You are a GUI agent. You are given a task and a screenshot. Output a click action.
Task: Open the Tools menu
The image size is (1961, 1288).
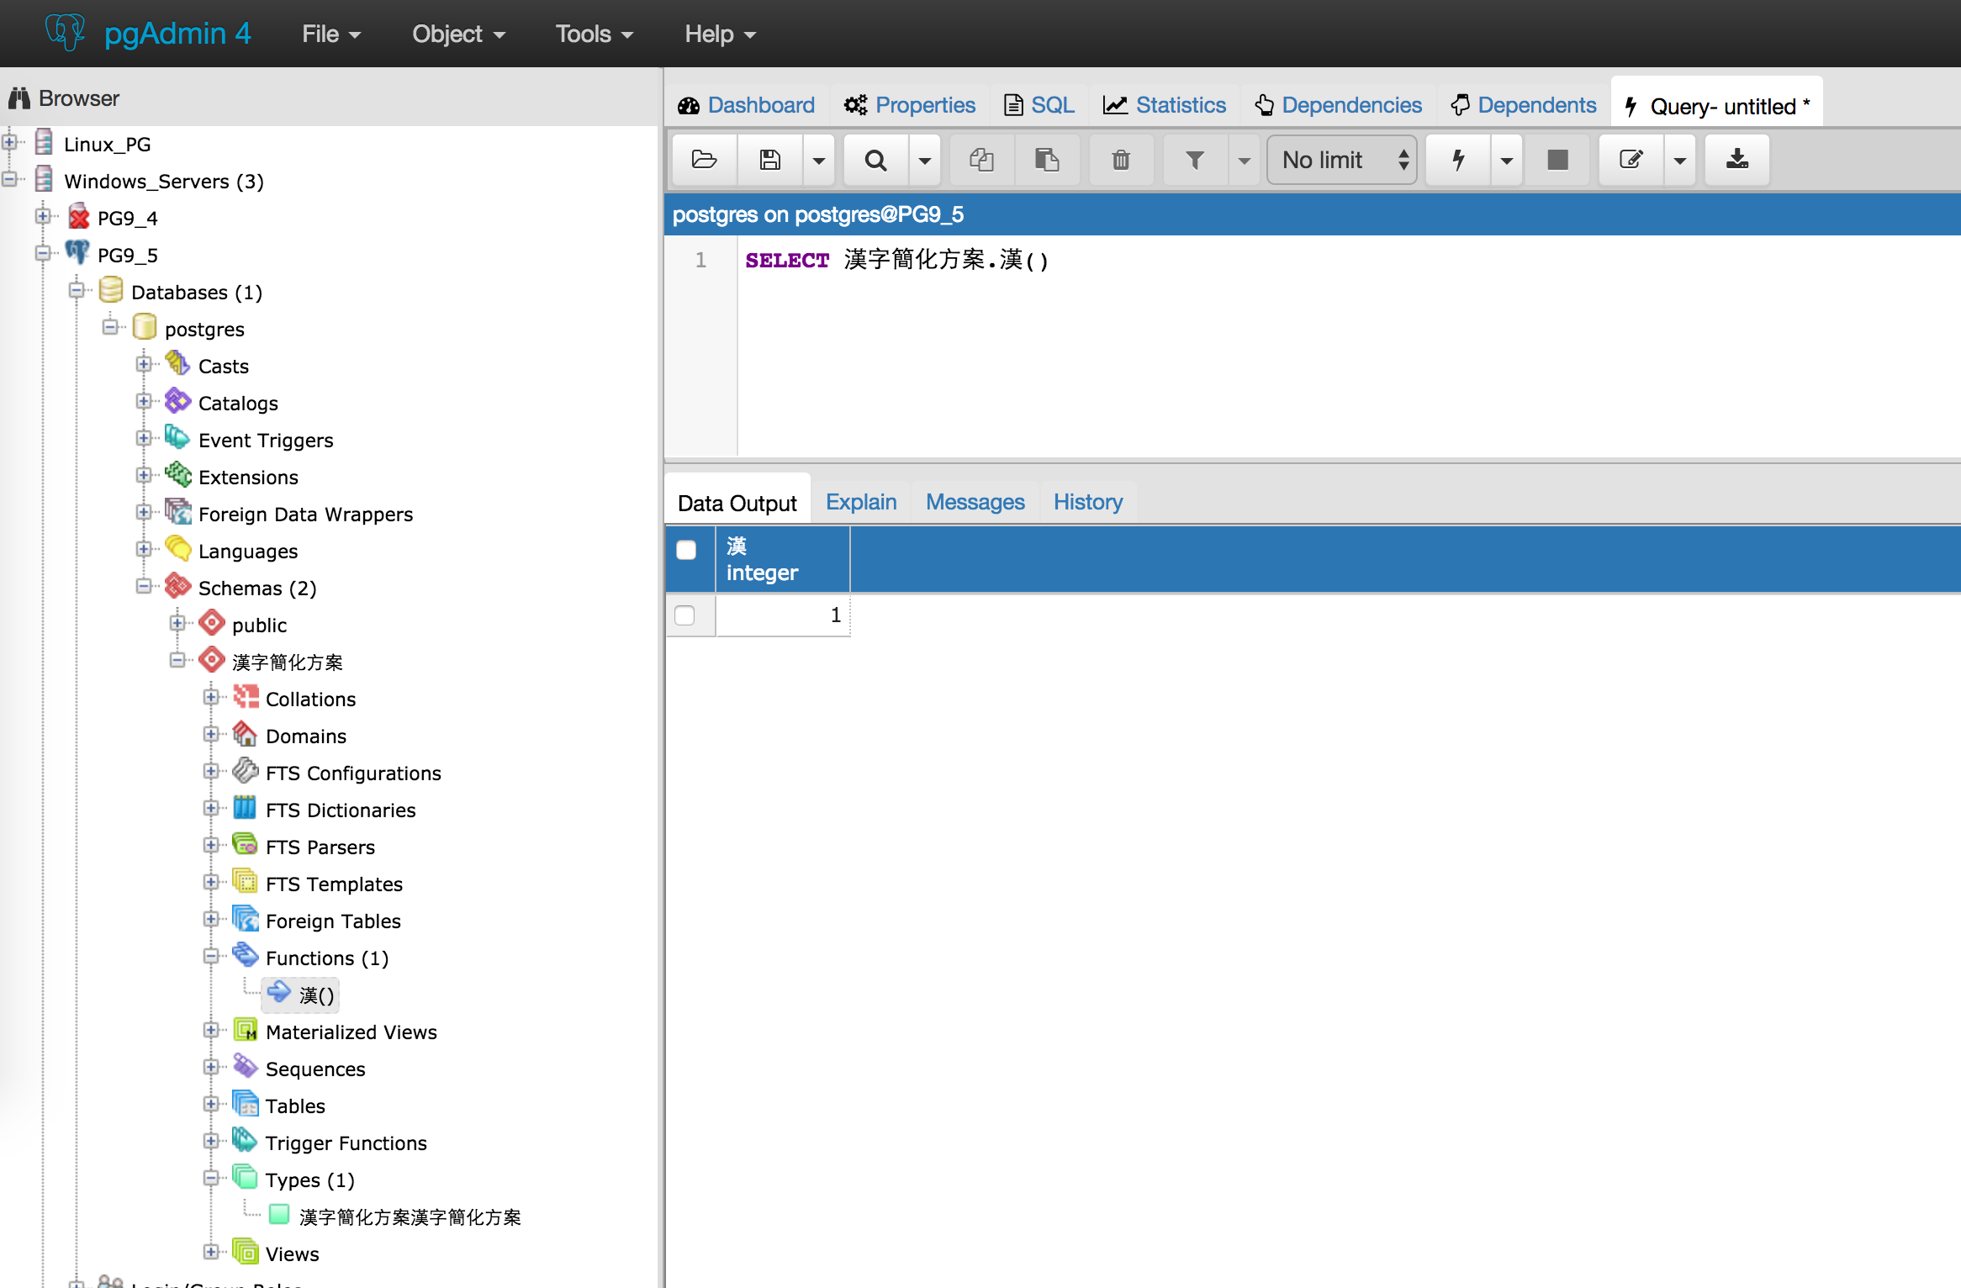[593, 34]
